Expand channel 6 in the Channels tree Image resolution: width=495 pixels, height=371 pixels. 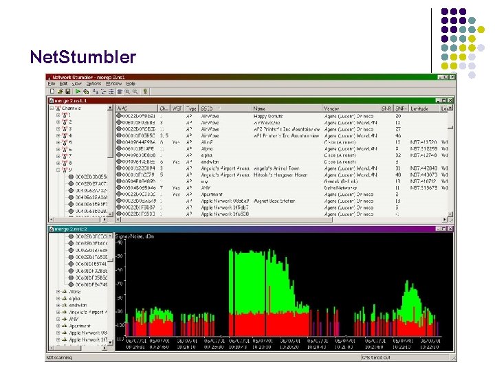tap(58, 149)
